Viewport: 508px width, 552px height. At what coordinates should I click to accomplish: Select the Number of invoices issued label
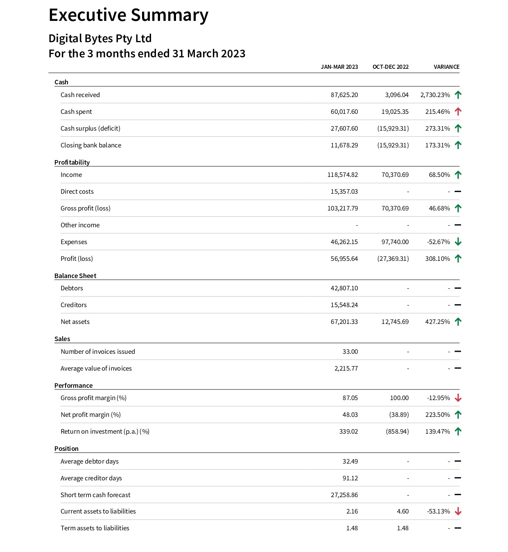[98, 351]
